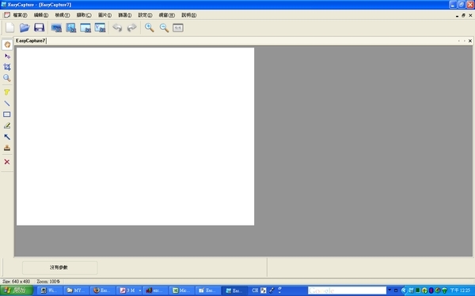Zoom in with the plus magnifier icon
The image size is (475, 296).
[149, 28]
